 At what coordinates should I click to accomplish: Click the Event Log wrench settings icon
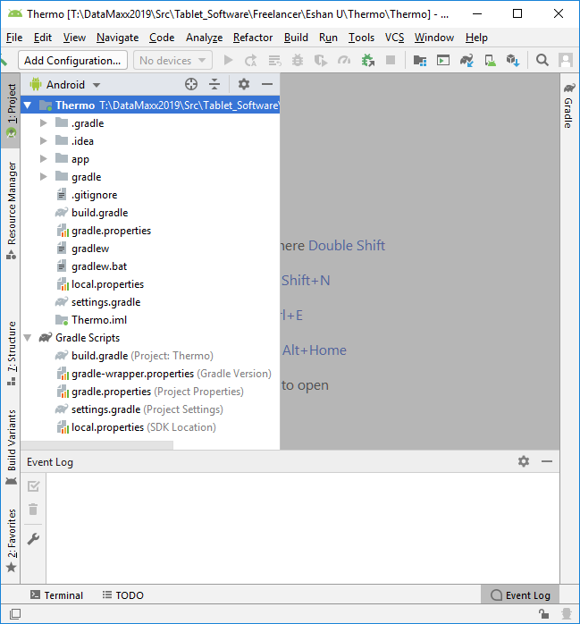pyautogui.click(x=33, y=538)
